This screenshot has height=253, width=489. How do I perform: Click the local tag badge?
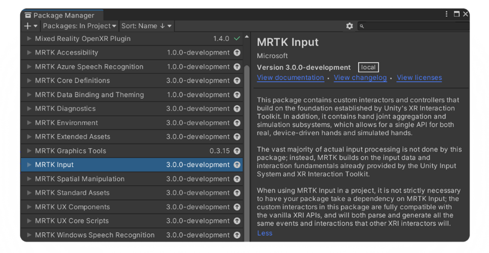pyautogui.click(x=369, y=67)
